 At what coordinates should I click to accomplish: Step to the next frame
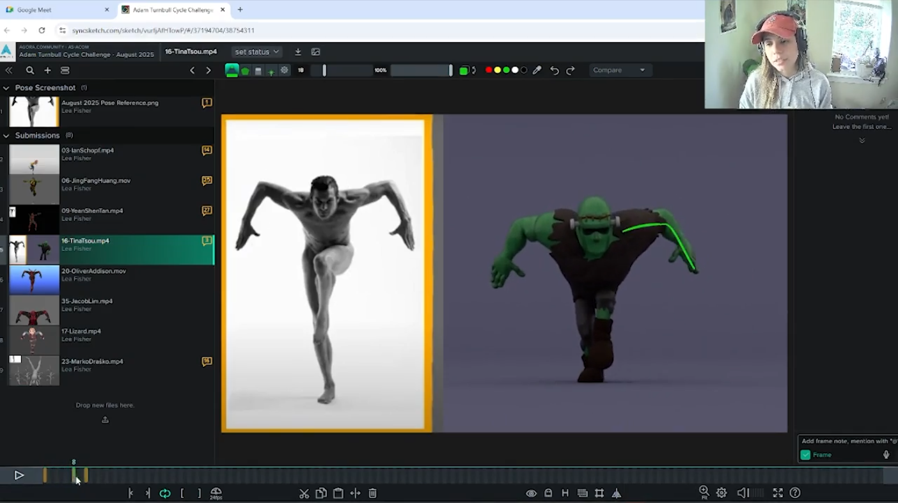click(148, 493)
